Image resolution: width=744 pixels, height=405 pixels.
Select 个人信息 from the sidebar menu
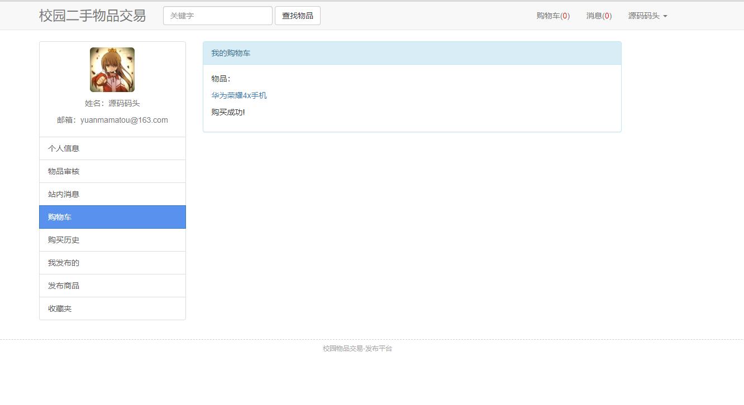pos(63,148)
